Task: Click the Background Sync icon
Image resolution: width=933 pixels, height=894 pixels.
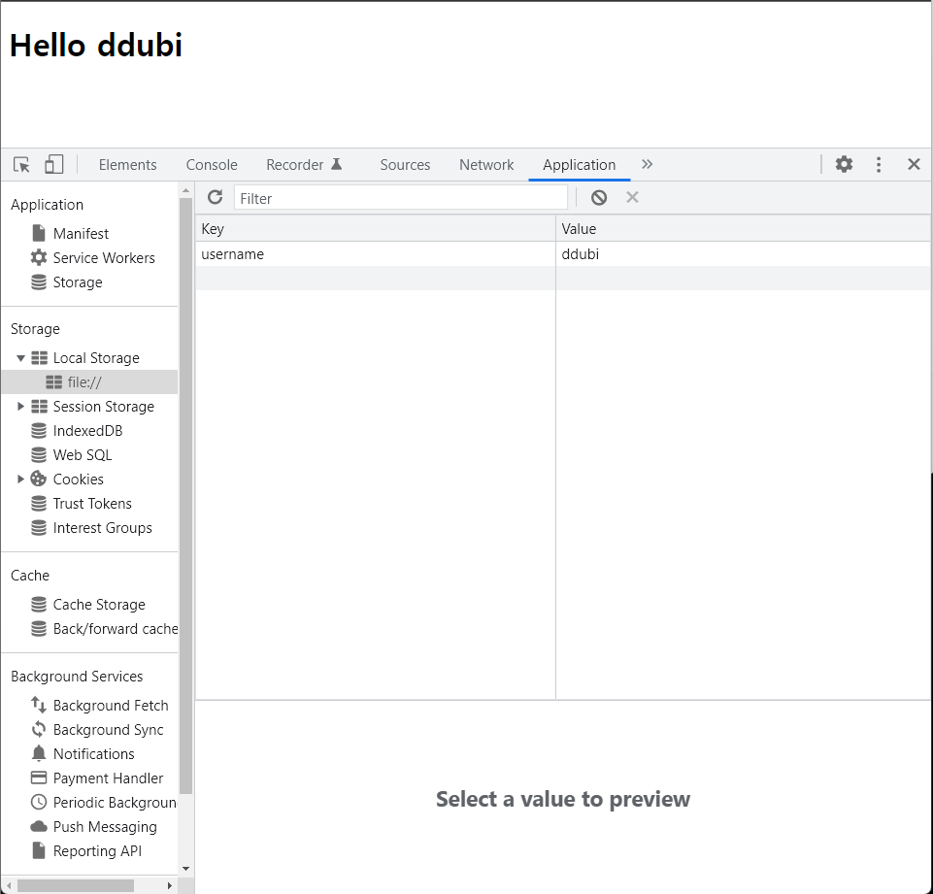Action: tap(39, 729)
